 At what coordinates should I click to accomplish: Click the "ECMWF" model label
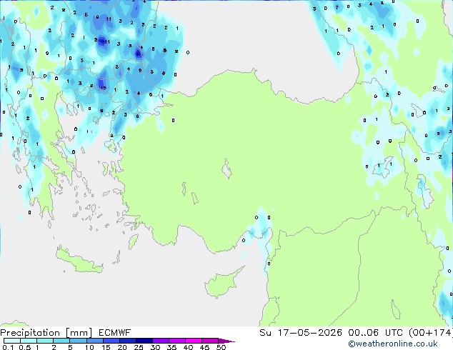click(x=114, y=333)
